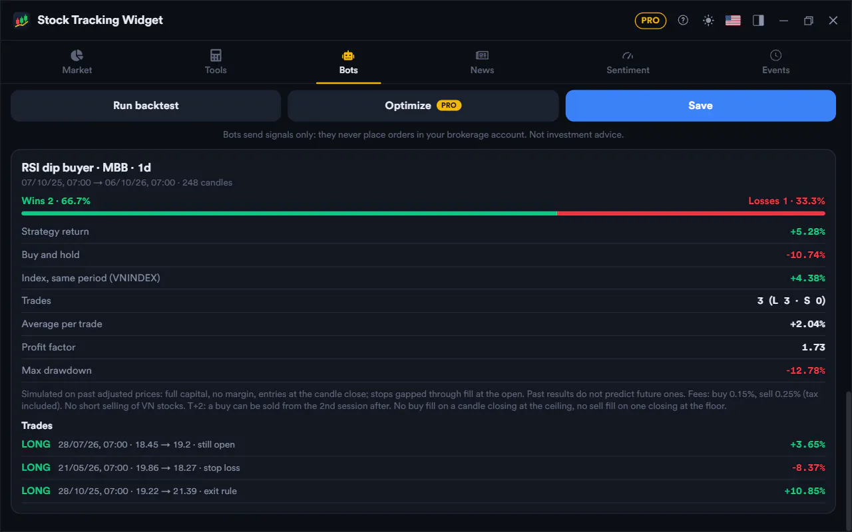Click the Max drawdown value -12.78%
The image size is (852, 532).
805,370
